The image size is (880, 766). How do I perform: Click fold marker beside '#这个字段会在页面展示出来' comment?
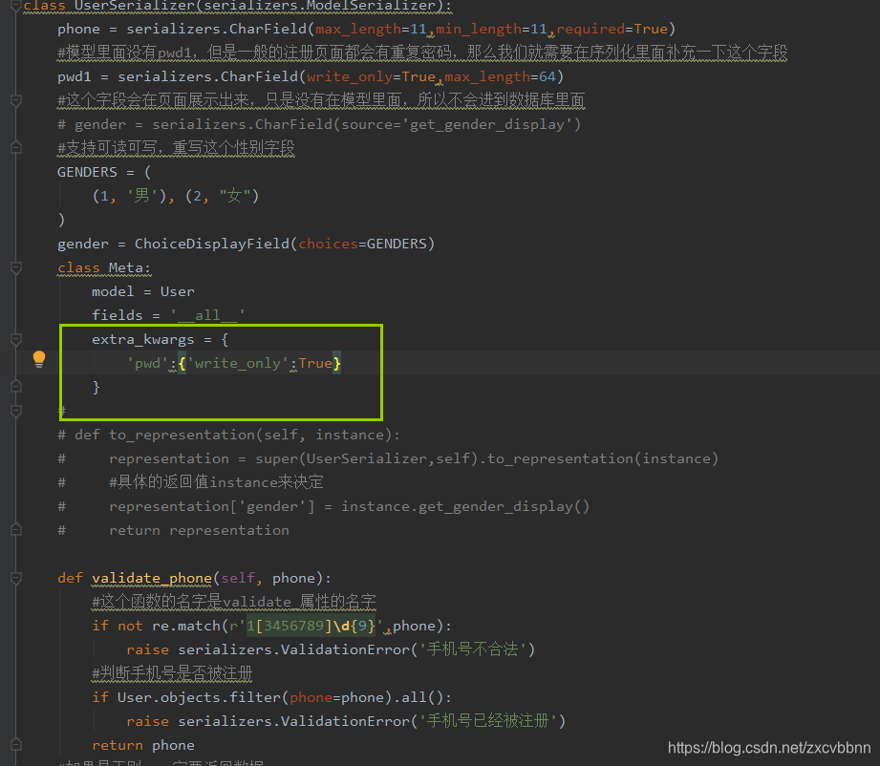16,100
